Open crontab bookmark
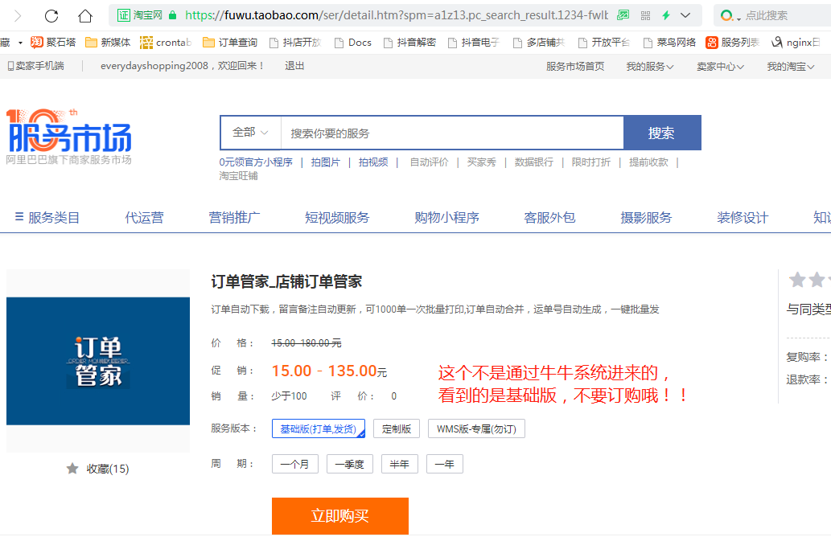831x537 pixels. [x=166, y=43]
